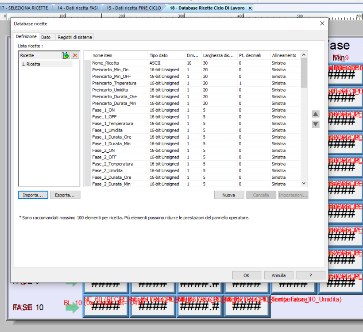Click the Nuova button
The width and height of the screenshot is (363, 332).
pos(229,195)
